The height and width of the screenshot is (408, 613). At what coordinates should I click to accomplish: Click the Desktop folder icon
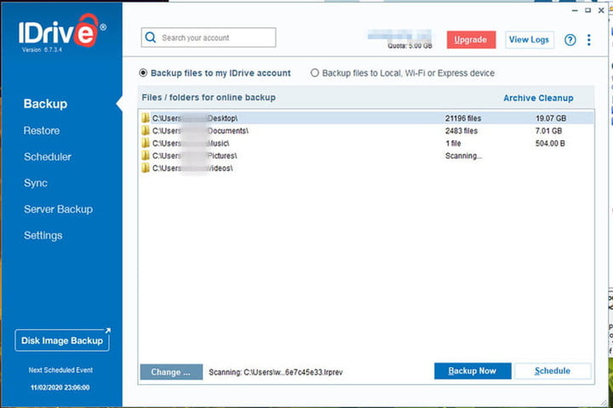point(146,118)
